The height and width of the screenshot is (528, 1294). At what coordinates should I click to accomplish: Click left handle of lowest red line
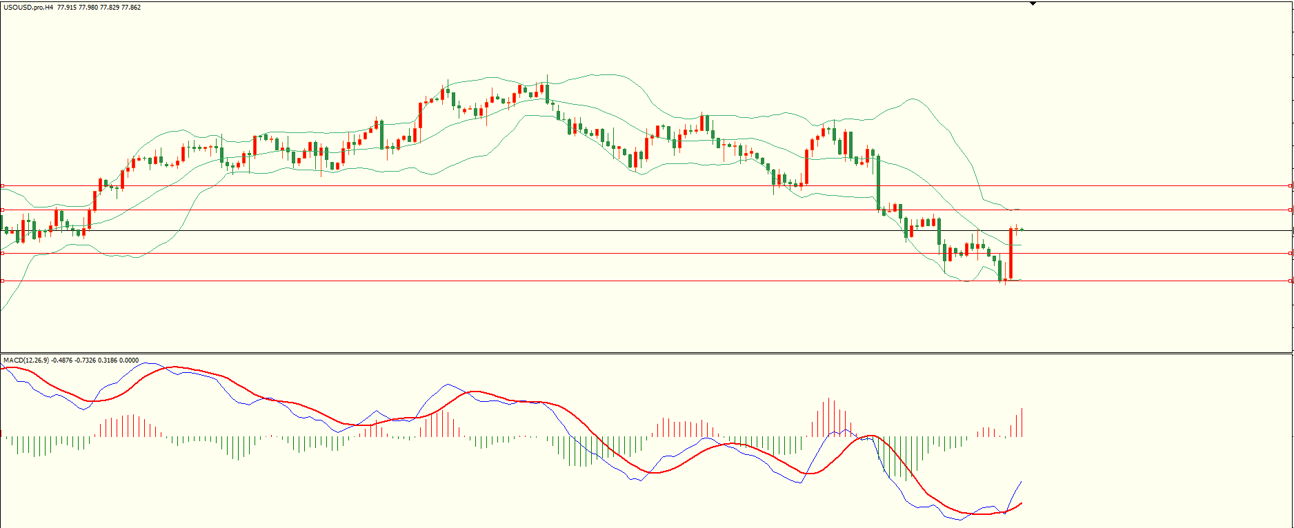3,281
